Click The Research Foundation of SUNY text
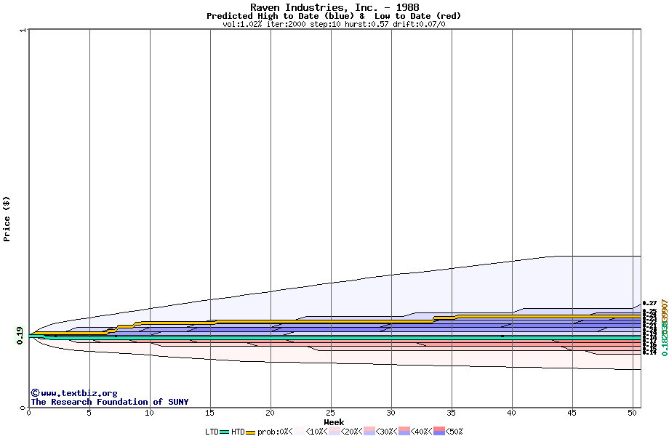 pyautogui.click(x=109, y=402)
